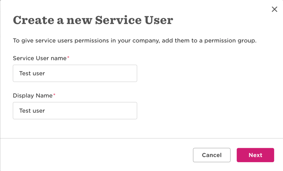Click the "Display Name" field label
This screenshot has width=283, height=171.
click(x=33, y=95)
